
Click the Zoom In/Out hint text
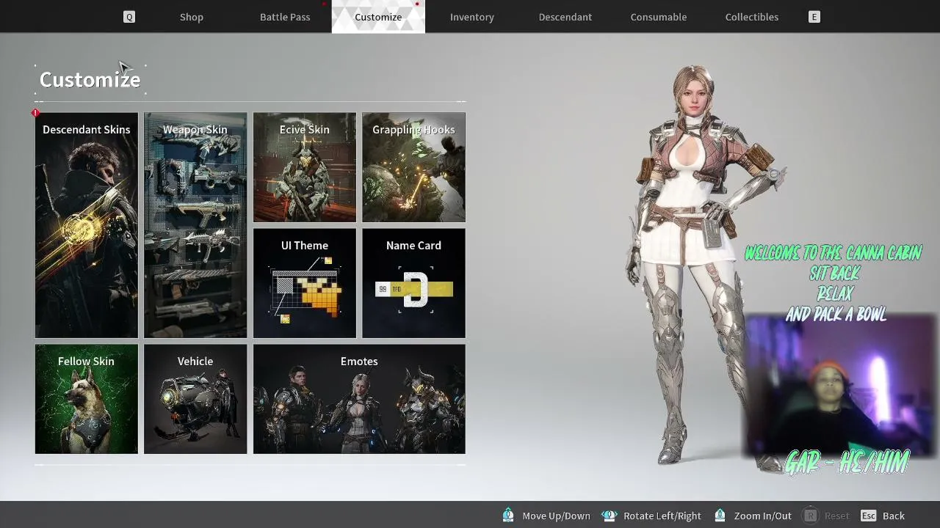click(762, 516)
